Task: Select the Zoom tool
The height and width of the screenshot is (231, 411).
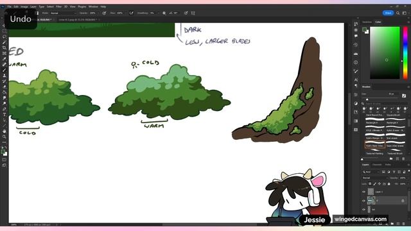Action: click(x=4, y=137)
